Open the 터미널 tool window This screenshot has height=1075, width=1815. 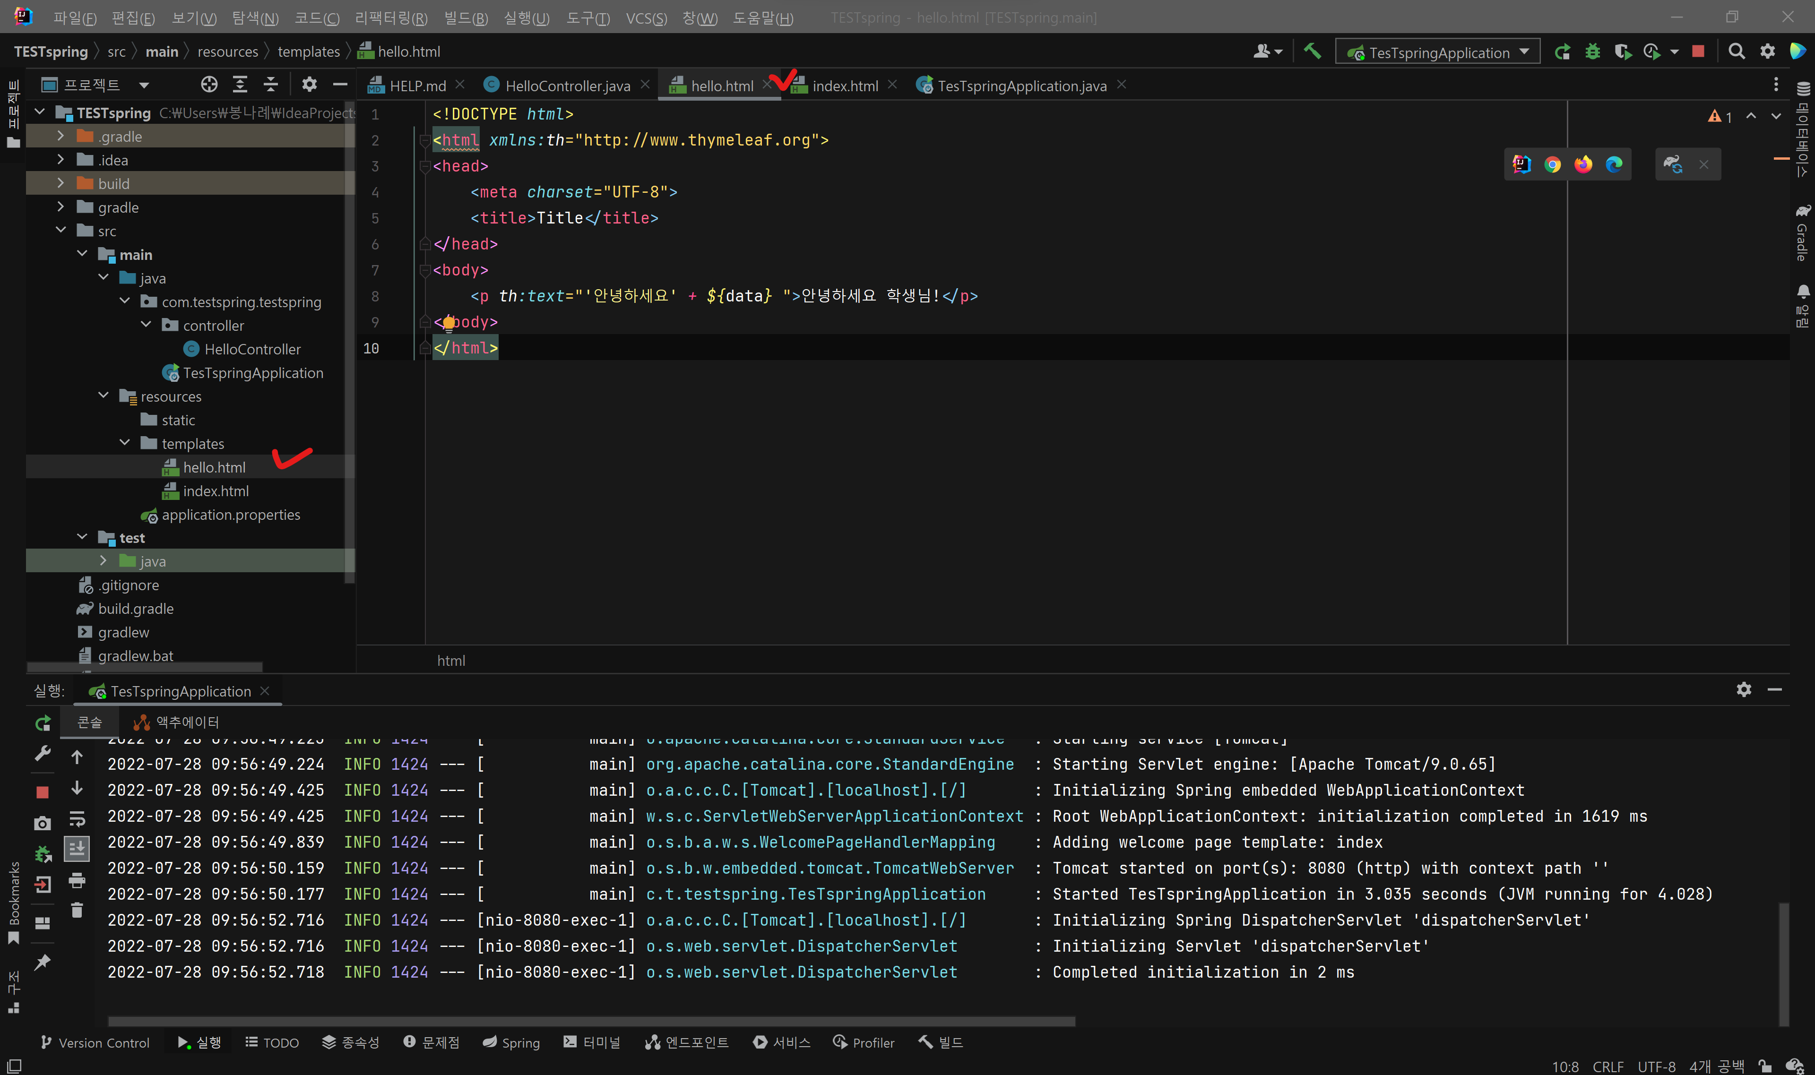tap(592, 1041)
